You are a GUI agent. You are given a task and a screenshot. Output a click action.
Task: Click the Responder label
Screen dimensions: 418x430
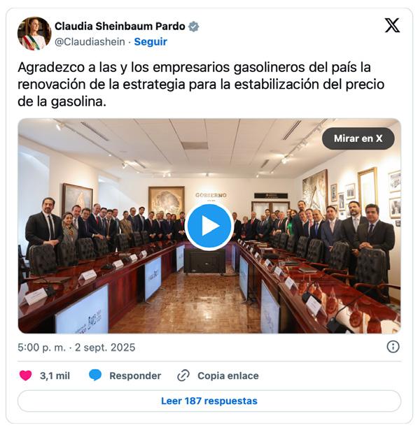pyautogui.click(x=135, y=375)
